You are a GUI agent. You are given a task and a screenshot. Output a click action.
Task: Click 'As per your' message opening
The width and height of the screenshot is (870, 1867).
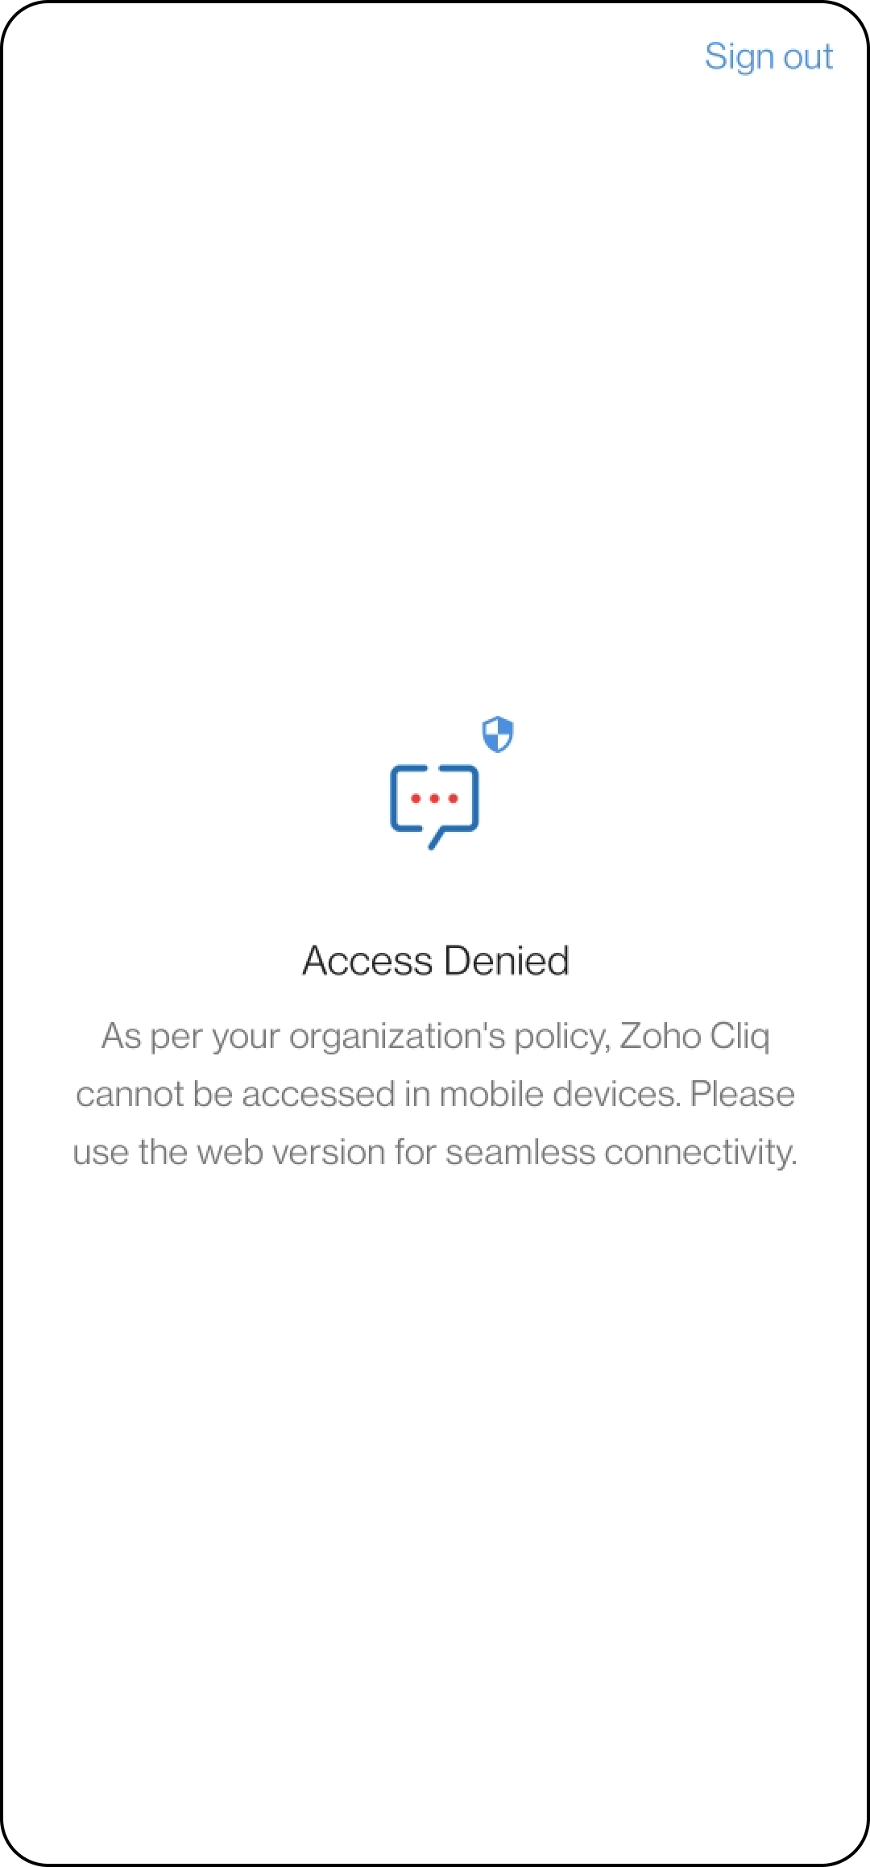(x=191, y=1037)
